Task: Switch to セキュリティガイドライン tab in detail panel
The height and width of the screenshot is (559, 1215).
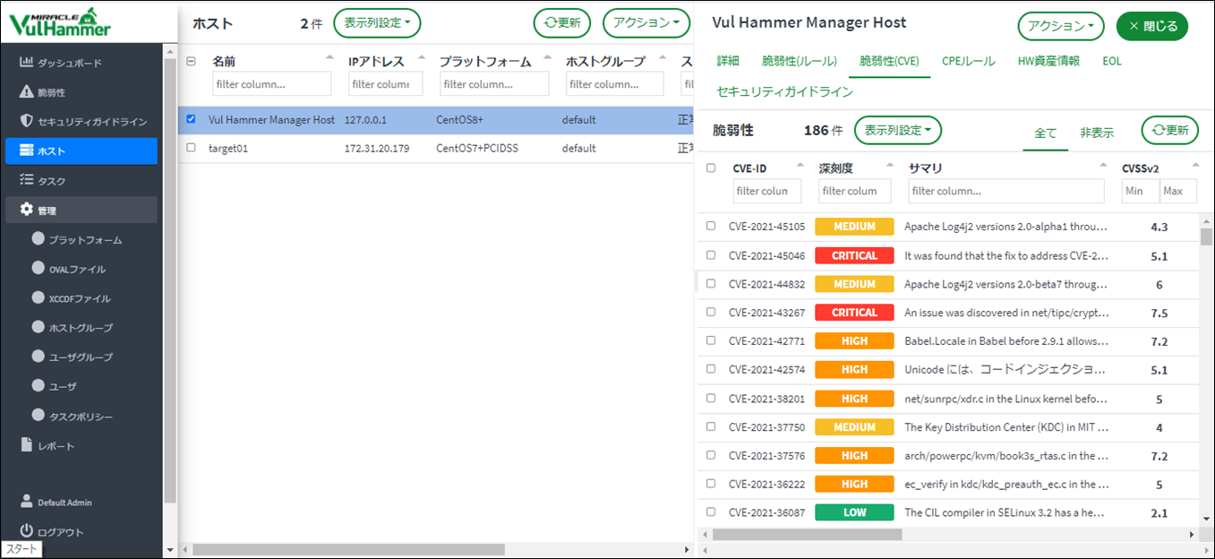Action: (784, 92)
